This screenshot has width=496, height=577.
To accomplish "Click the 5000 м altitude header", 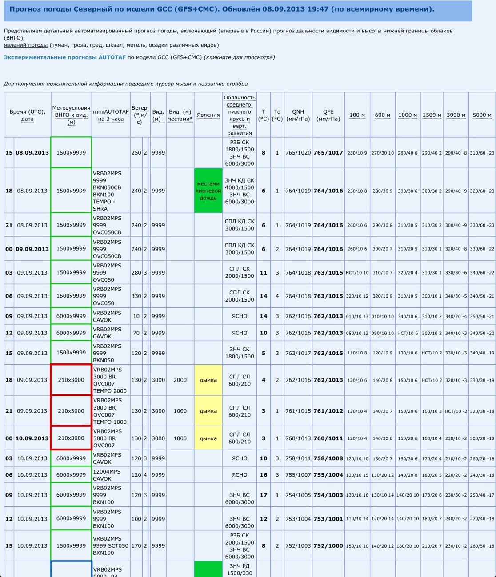I will 482,115.
